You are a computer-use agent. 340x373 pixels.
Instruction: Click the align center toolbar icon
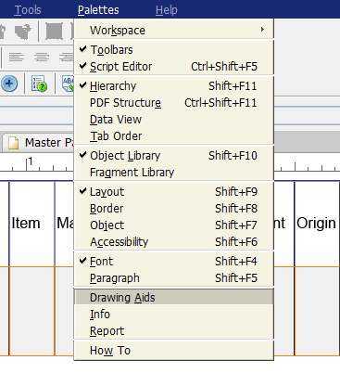[x=42, y=58]
